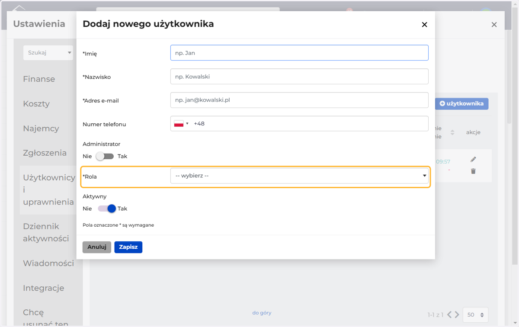Click the Nazwisko input field
Image resolution: width=519 pixels, height=327 pixels.
(x=299, y=77)
